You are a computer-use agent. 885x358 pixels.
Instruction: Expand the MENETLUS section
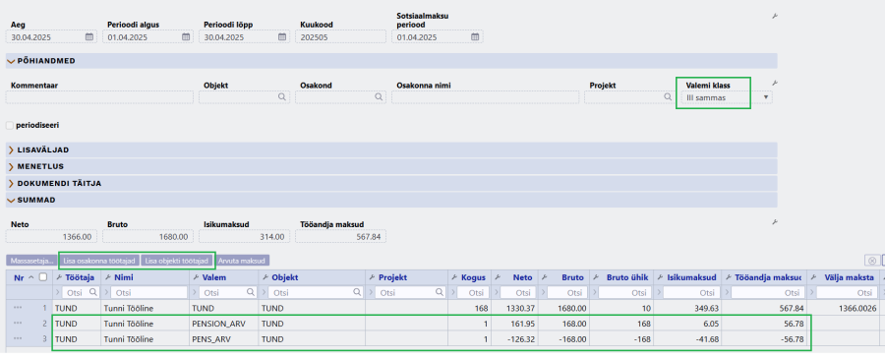11,166
